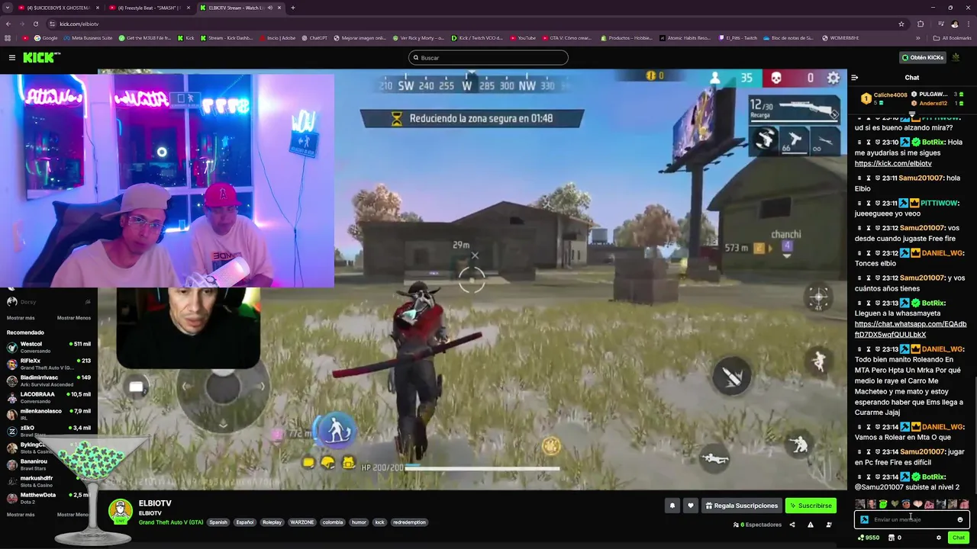
Task: Reload the page
Action: point(37,24)
